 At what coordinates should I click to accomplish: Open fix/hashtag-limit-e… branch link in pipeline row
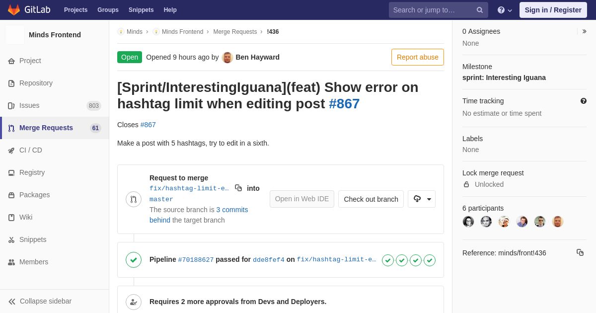point(337,260)
